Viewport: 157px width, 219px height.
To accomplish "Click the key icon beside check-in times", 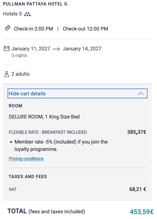I will [7, 28].
